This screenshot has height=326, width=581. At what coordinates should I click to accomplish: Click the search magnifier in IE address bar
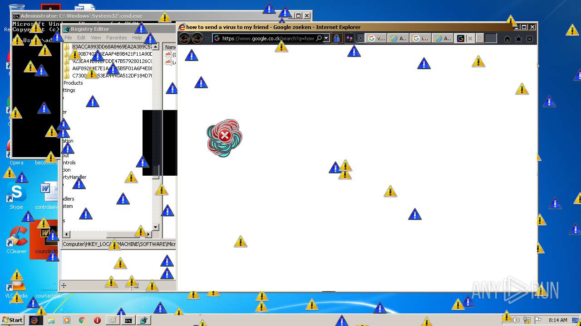tap(319, 38)
